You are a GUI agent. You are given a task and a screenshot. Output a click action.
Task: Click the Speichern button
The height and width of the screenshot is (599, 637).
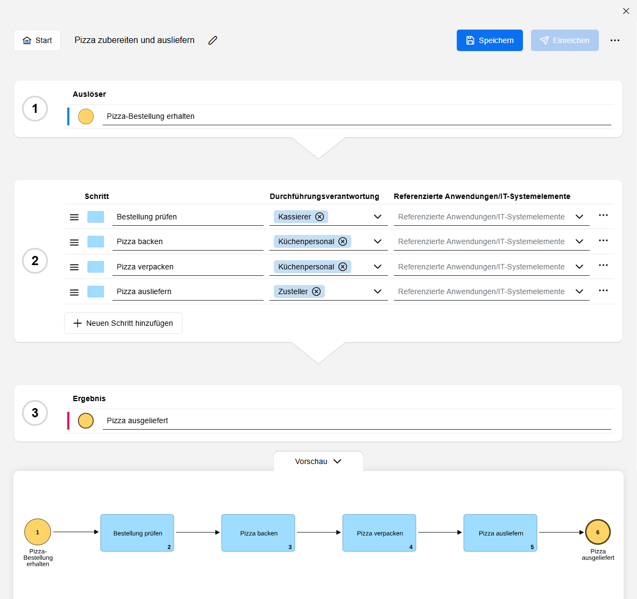coord(490,40)
